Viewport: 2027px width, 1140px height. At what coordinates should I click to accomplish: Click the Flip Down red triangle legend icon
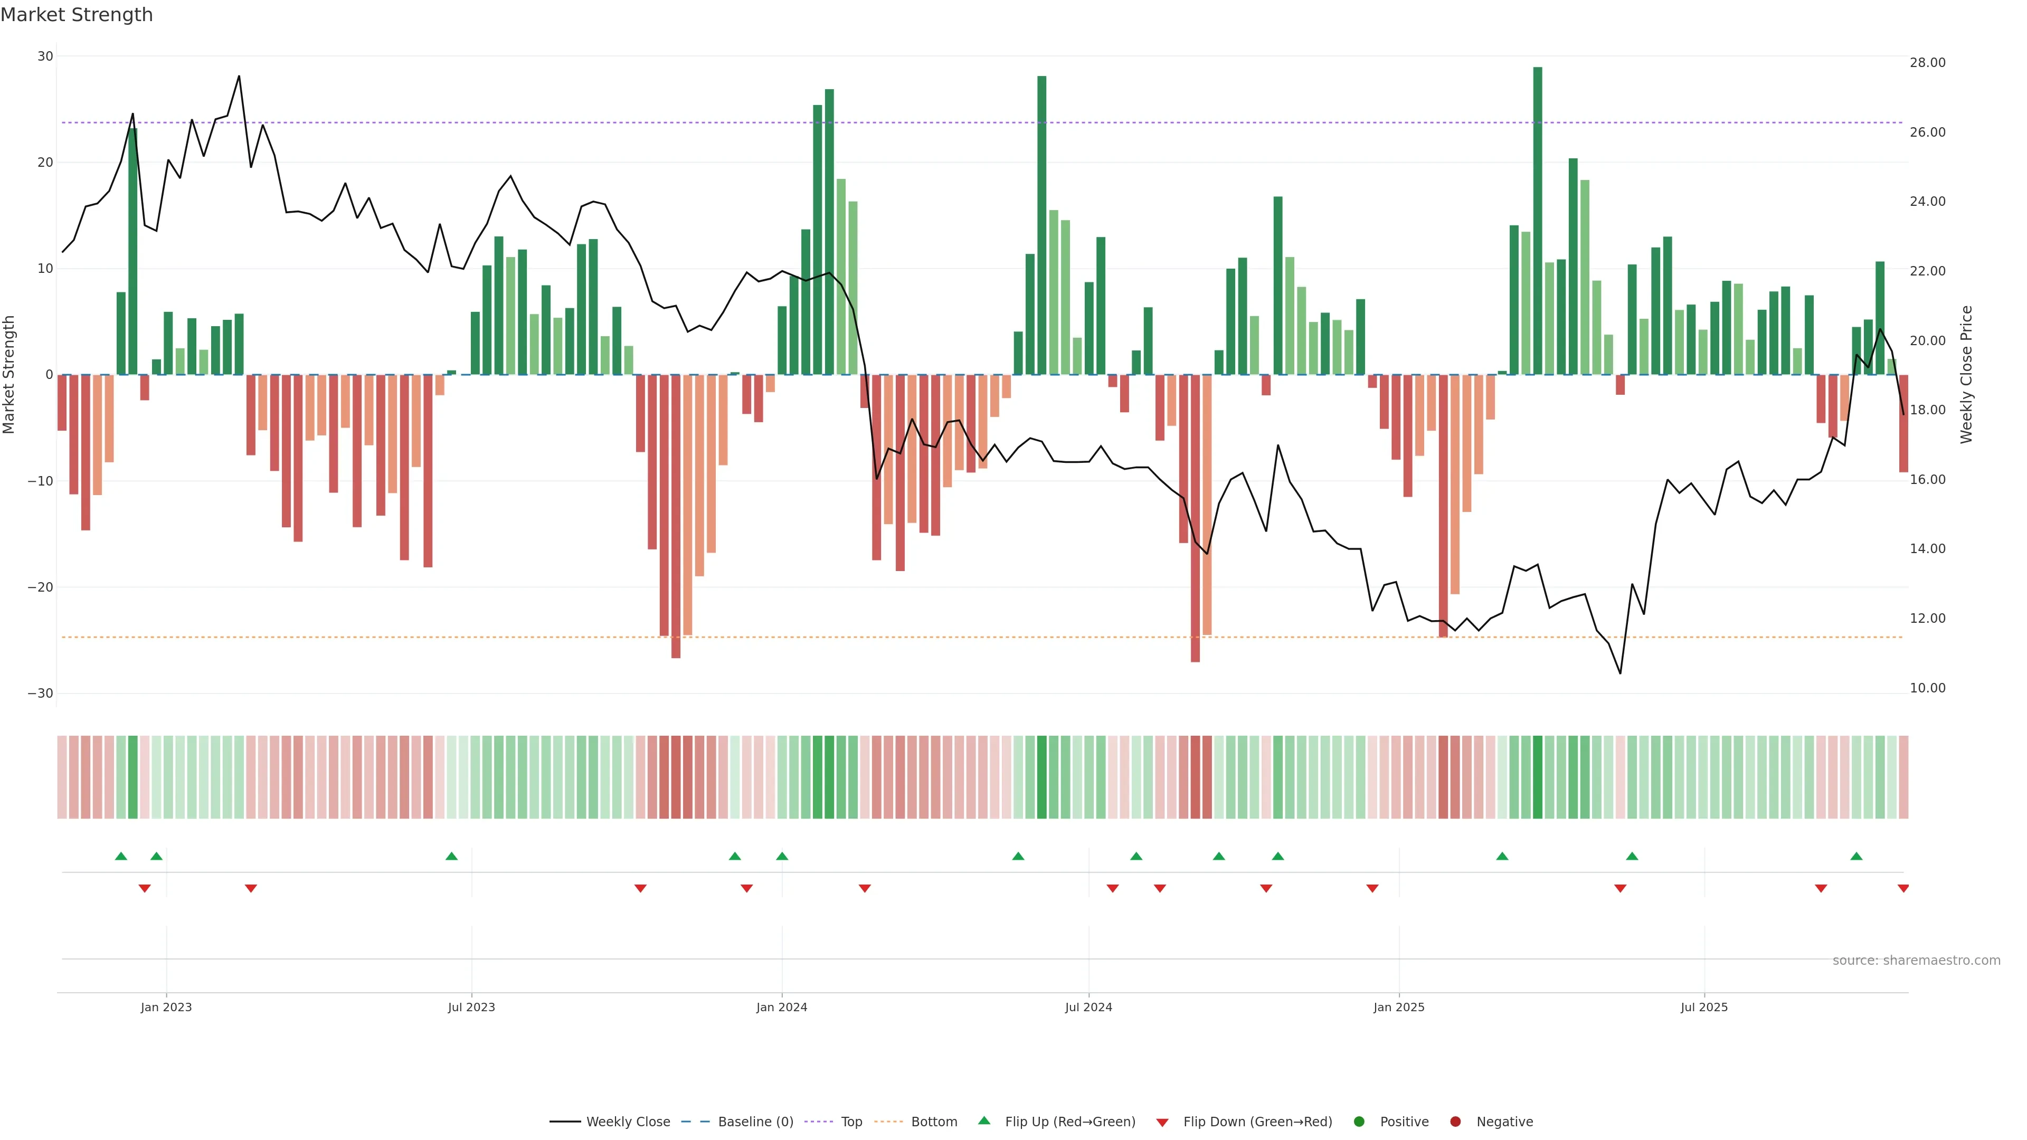point(1161,1123)
